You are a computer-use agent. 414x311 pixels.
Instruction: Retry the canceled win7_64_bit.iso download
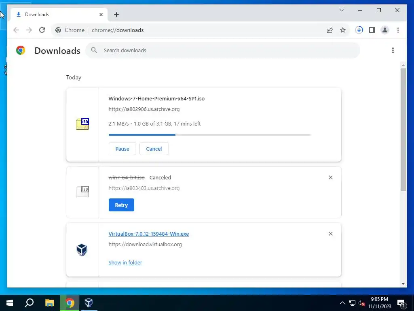point(121,205)
